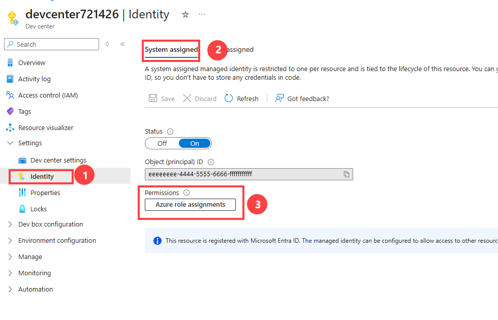This screenshot has width=498, height=320.
Task: Switch status toggle to Off
Action: pyautogui.click(x=162, y=143)
